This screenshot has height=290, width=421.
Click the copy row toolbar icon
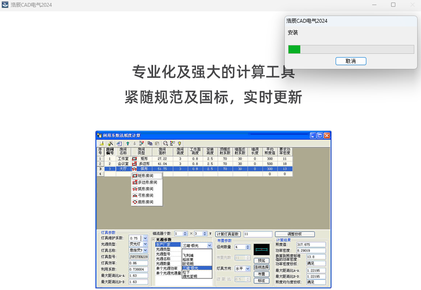tap(150, 144)
